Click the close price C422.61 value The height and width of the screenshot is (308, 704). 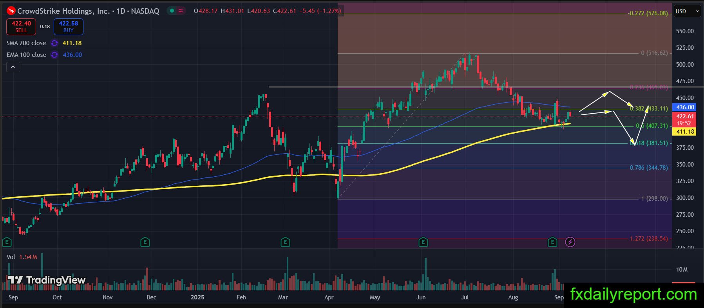[285, 11]
